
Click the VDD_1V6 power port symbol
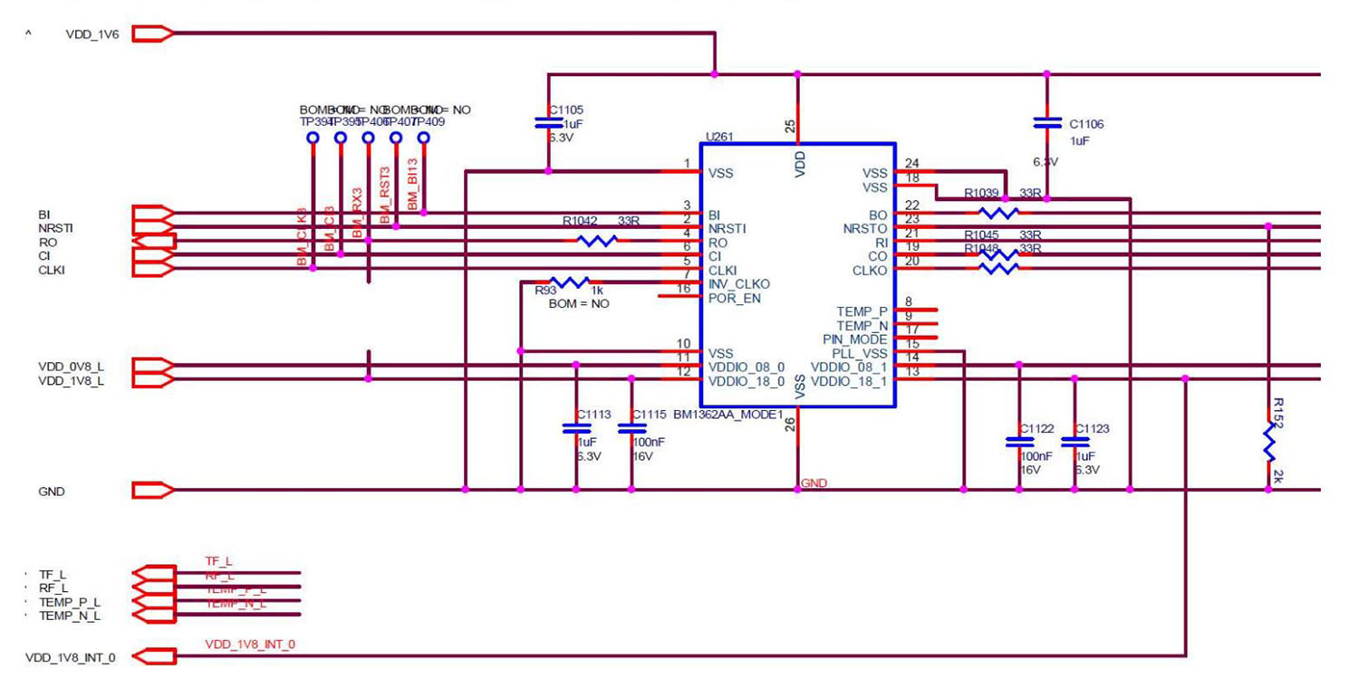(x=152, y=34)
